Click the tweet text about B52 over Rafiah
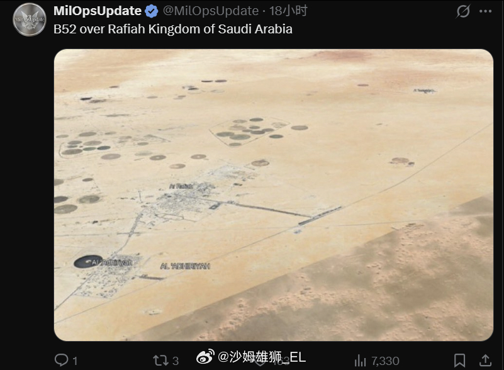 pos(173,29)
